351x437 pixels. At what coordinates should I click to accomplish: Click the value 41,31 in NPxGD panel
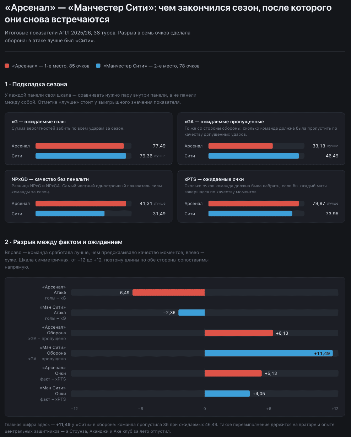(146, 204)
